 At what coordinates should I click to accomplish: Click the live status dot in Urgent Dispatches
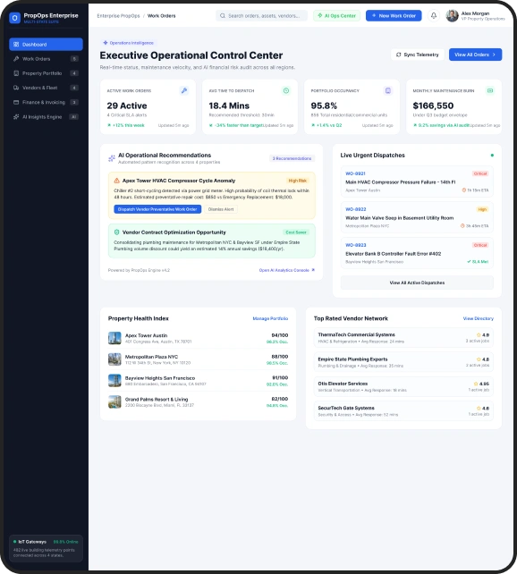492,156
